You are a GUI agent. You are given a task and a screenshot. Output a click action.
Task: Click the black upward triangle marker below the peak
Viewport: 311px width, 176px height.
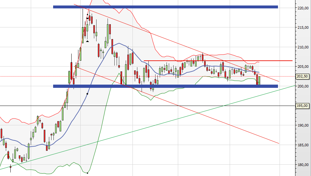point(87,41)
